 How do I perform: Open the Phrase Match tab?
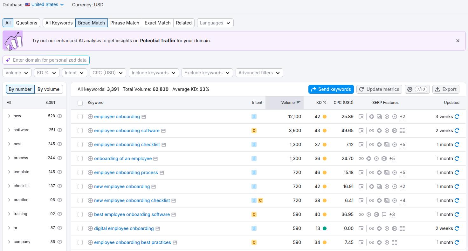(x=125, y=23)
